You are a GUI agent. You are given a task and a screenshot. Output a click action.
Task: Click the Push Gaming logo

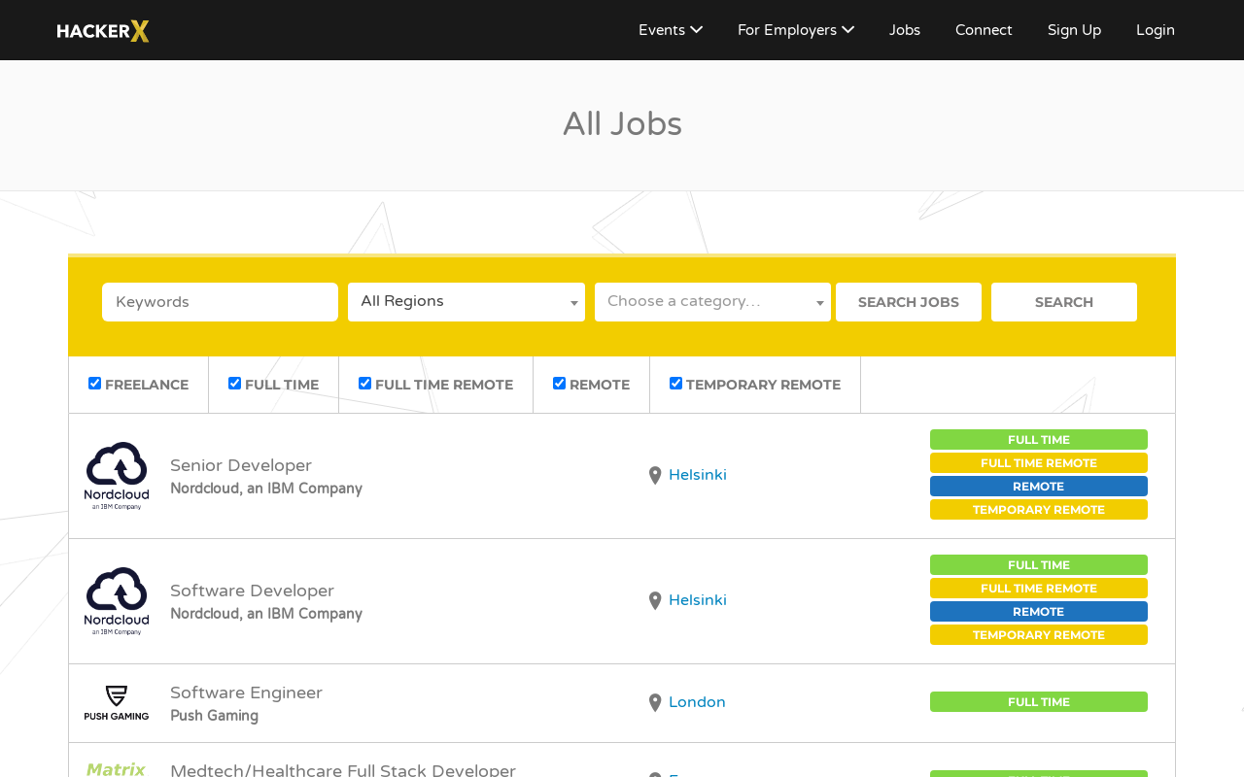[117, 703]
